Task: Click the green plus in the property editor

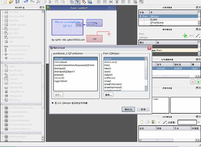Action: pos(185,35)
